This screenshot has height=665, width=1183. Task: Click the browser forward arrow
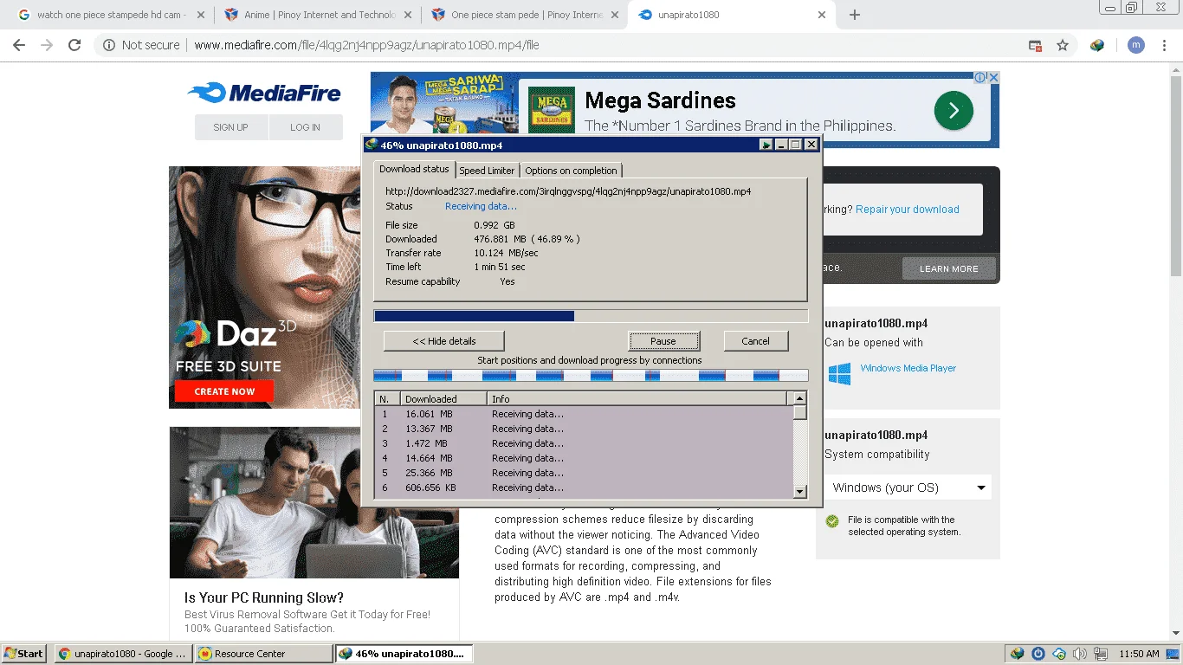click(47, 45)
